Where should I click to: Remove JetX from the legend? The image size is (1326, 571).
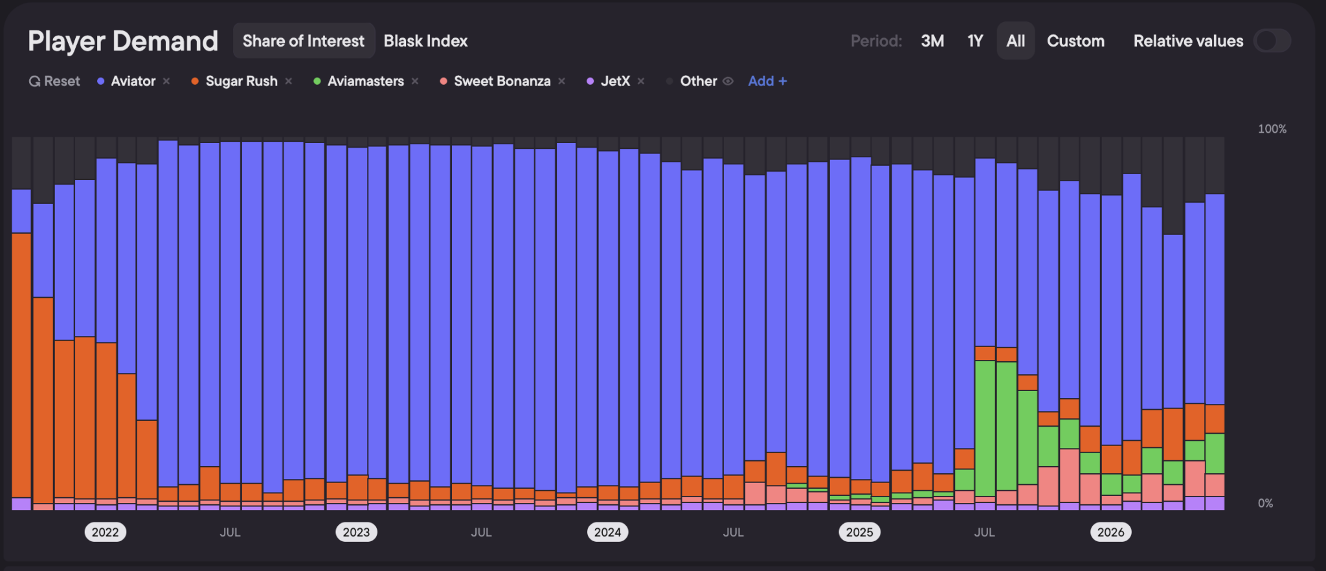(x=641, y=81)
